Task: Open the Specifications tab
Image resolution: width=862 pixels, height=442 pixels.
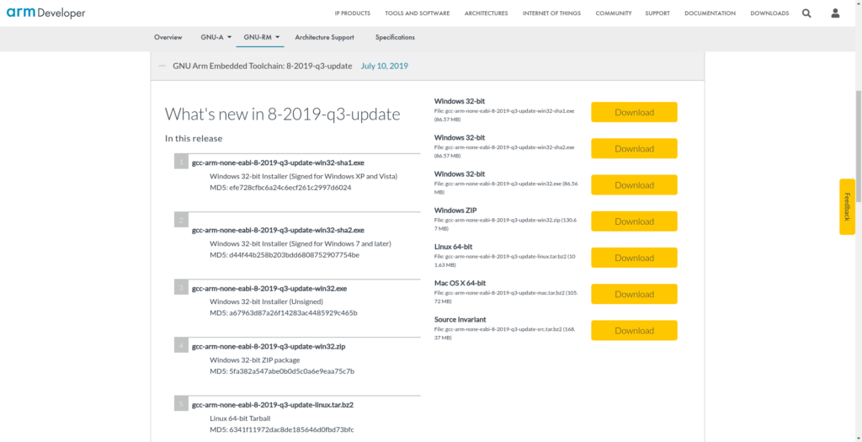Action: pos(395,37)
